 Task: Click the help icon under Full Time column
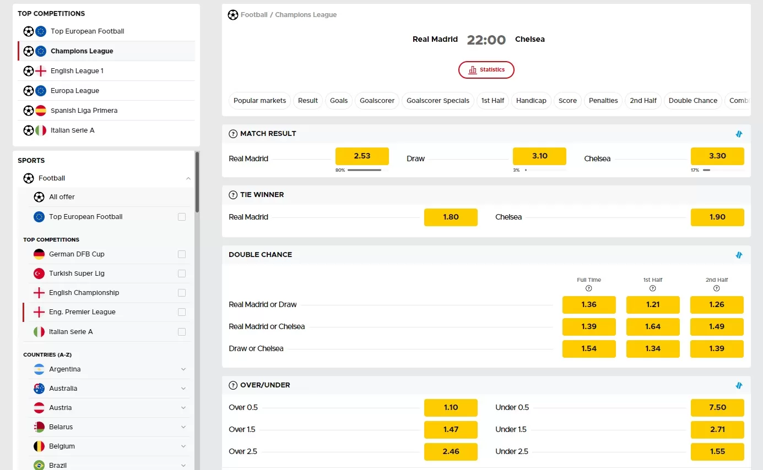click(x=589, y=288)
